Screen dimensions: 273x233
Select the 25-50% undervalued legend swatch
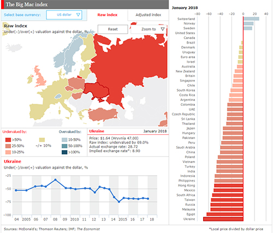pyautogui.click(x=8, y=146)
